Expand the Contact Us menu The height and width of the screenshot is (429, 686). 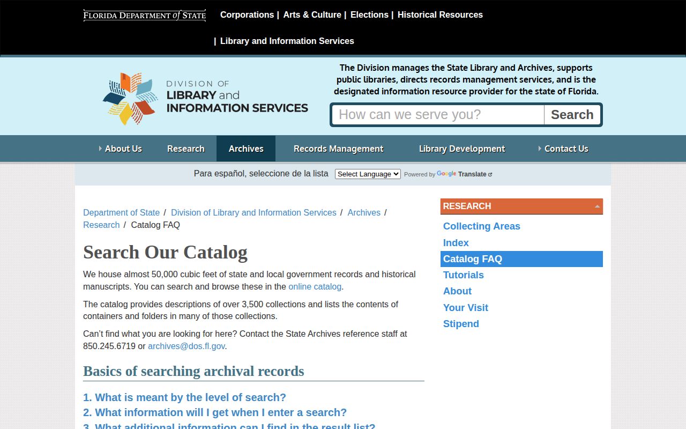click(563, 149)
